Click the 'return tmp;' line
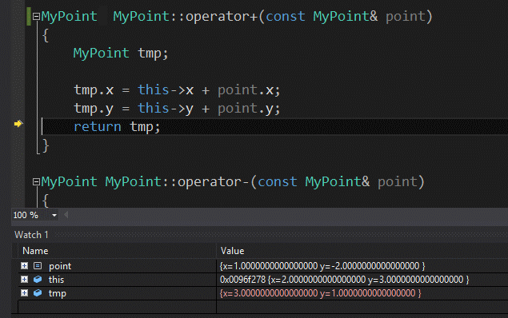 (117, 126)
